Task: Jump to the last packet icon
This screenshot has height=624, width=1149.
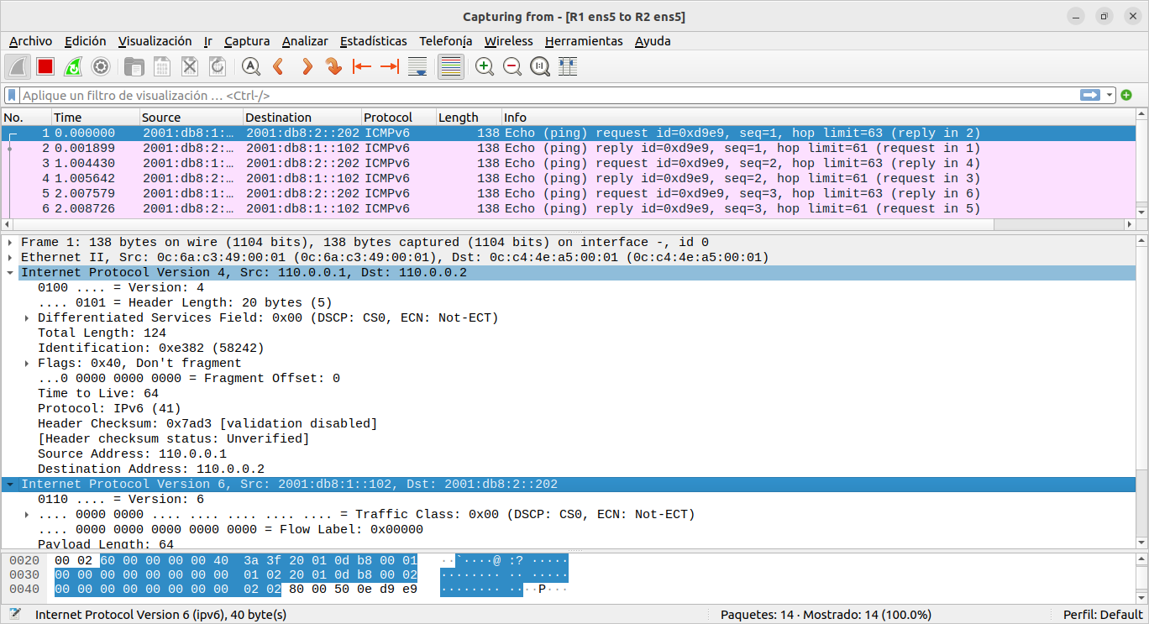Action: point(390,66)
